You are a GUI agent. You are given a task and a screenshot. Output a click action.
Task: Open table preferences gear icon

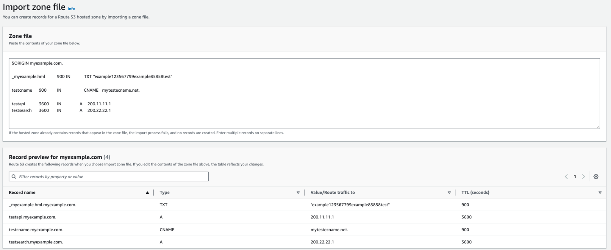click(596, 177)
